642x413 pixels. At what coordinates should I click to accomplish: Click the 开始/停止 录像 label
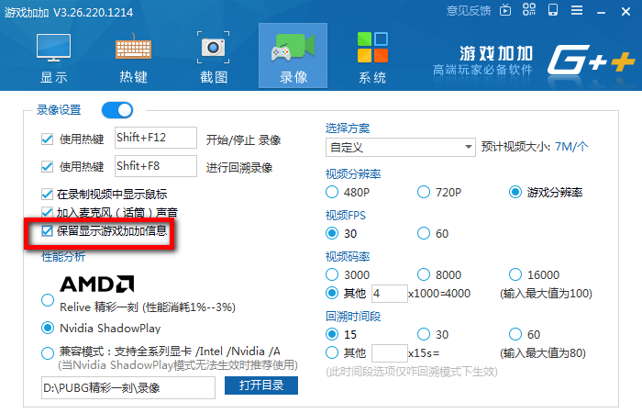click(243, 140)
